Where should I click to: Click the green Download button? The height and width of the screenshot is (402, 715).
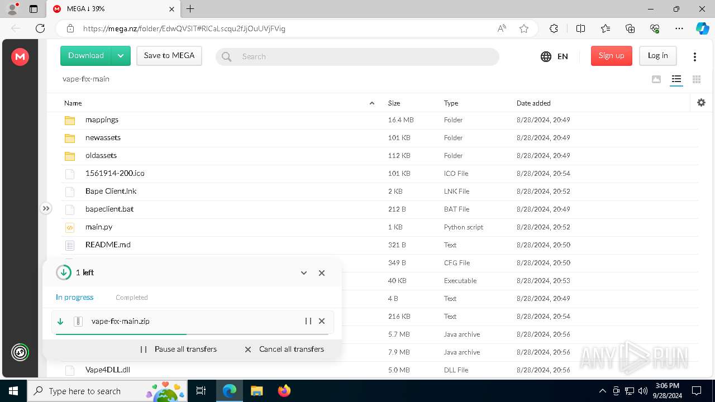coord(86,56)
